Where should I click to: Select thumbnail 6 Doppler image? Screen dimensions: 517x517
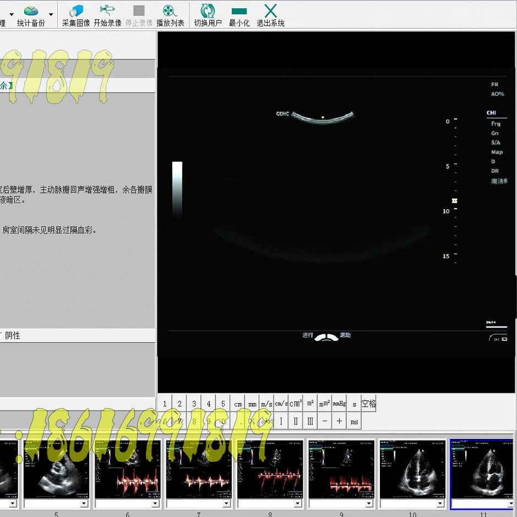point(128,469)
